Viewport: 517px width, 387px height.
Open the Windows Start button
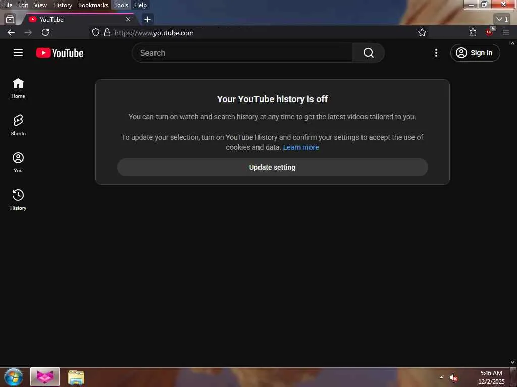(14, 377)
